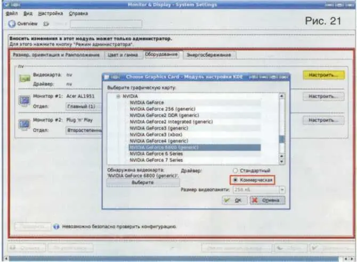Select the Оборудование tab

(x=161, y=54)
